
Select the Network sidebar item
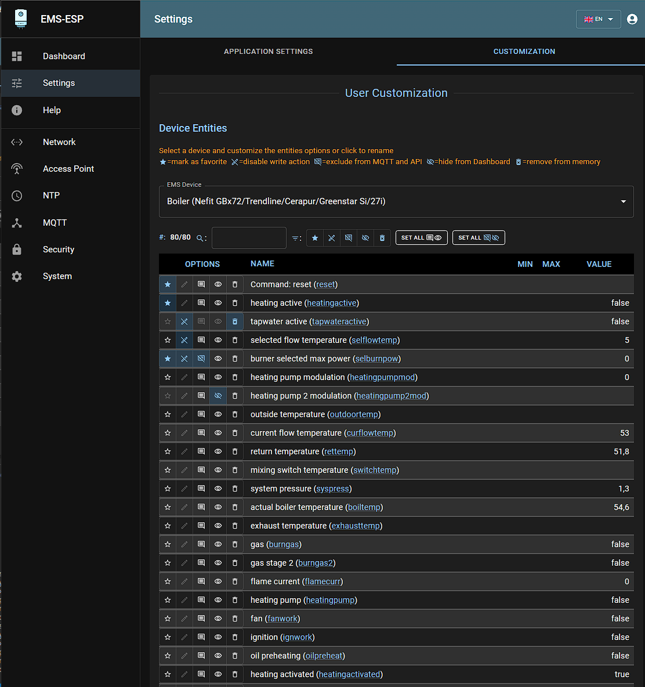pos(59,142)
